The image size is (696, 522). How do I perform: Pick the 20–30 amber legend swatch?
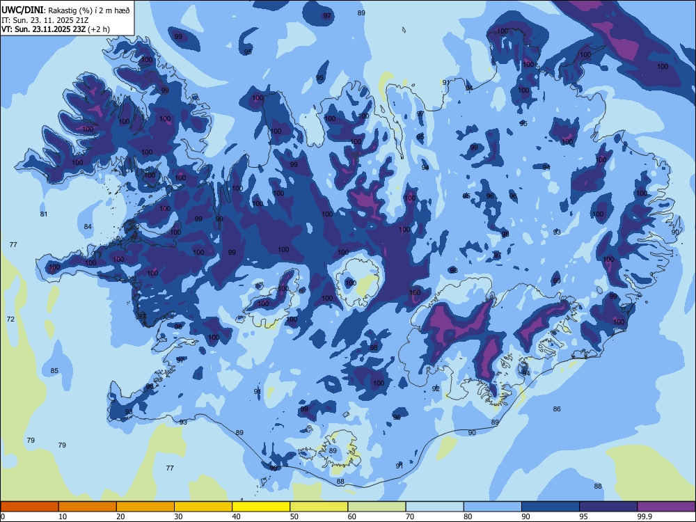coord(145,507)
